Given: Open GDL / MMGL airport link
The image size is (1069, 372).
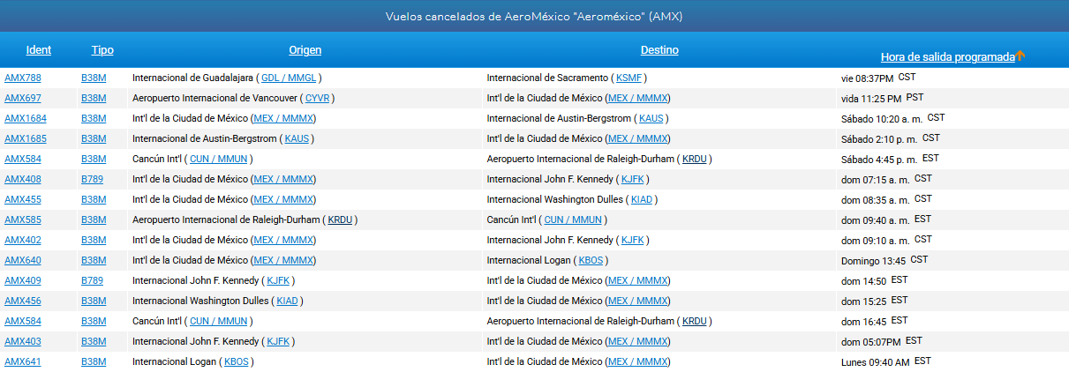Looking at the screenshot, I should [x=290, y=78].
